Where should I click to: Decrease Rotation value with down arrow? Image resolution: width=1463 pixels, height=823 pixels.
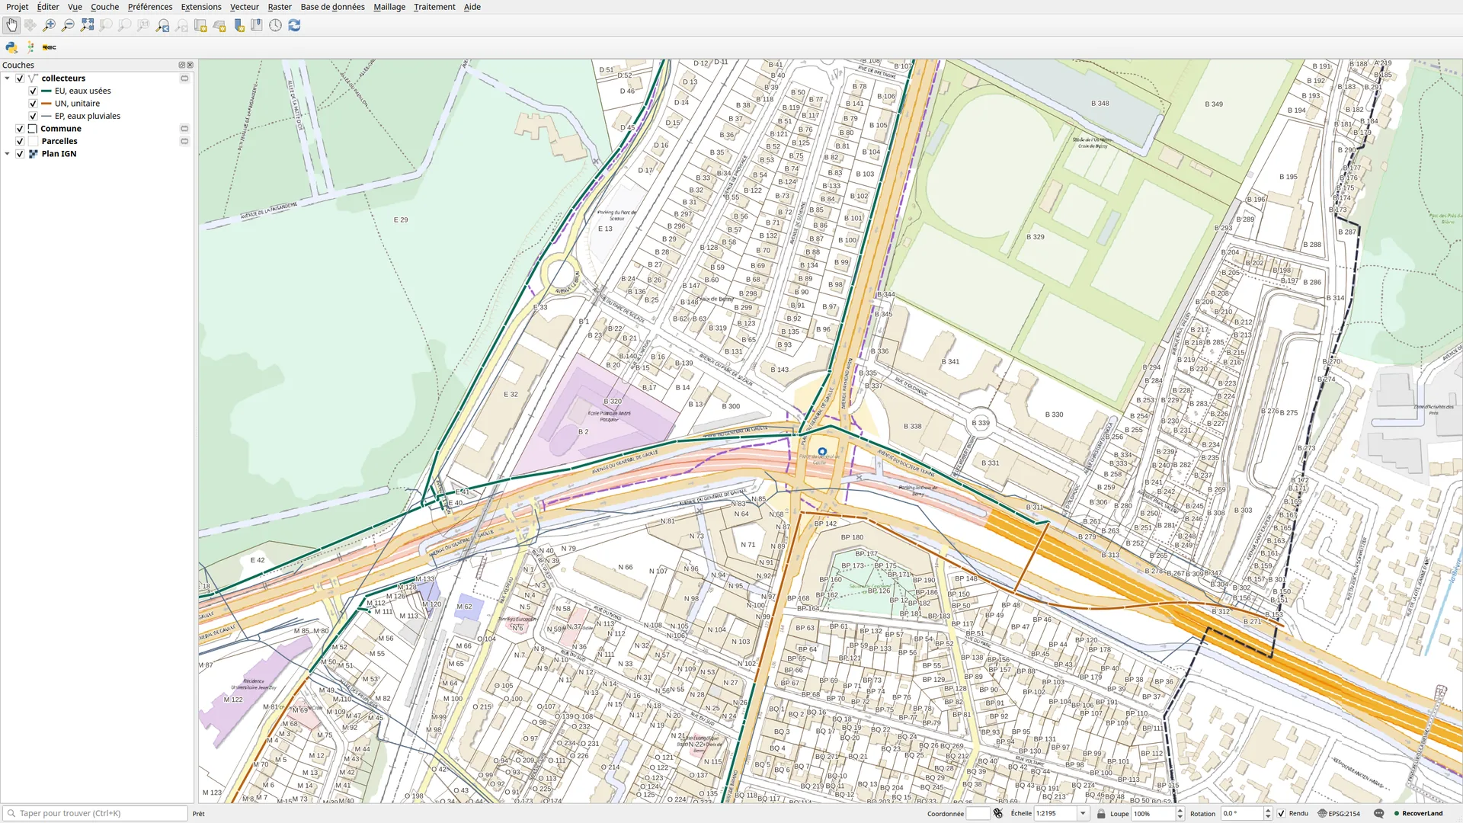[1268, 817]
